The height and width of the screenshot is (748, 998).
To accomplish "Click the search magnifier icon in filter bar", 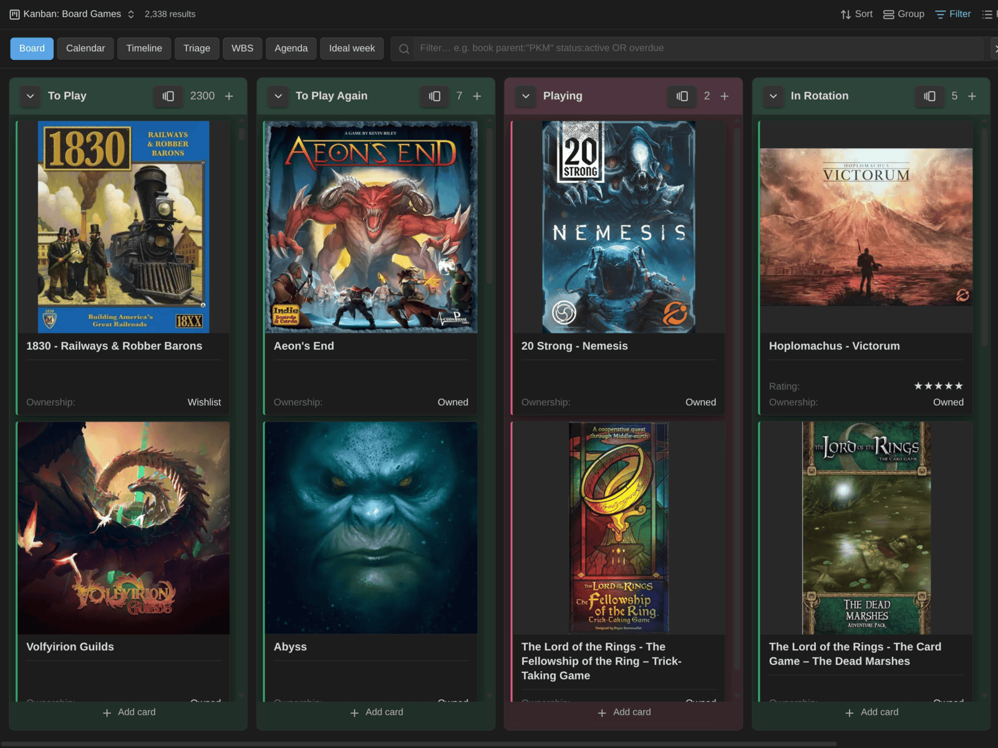I will [404, 49].
